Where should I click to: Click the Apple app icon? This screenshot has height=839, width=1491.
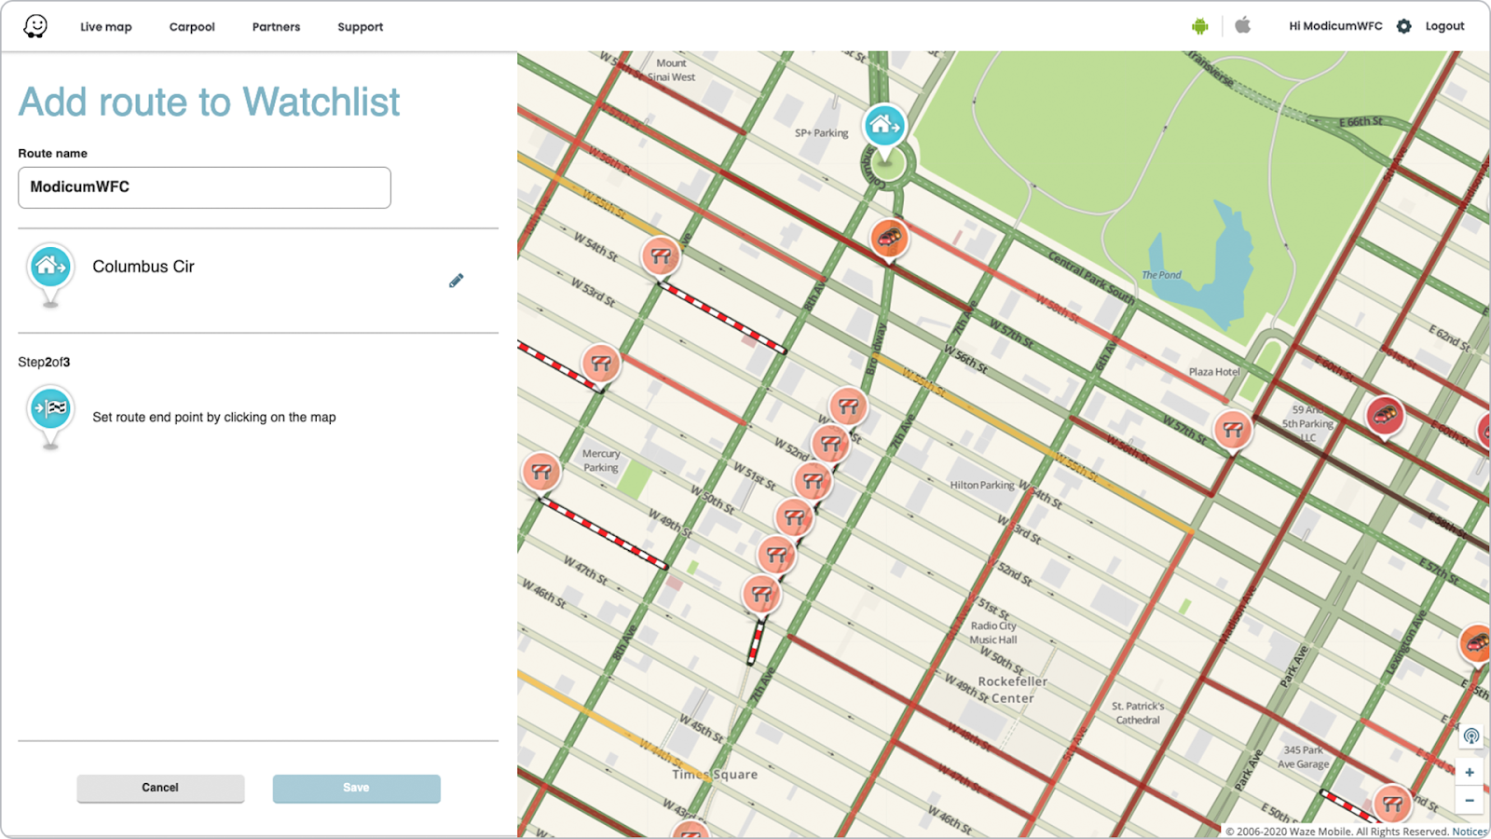[1242, 25]
